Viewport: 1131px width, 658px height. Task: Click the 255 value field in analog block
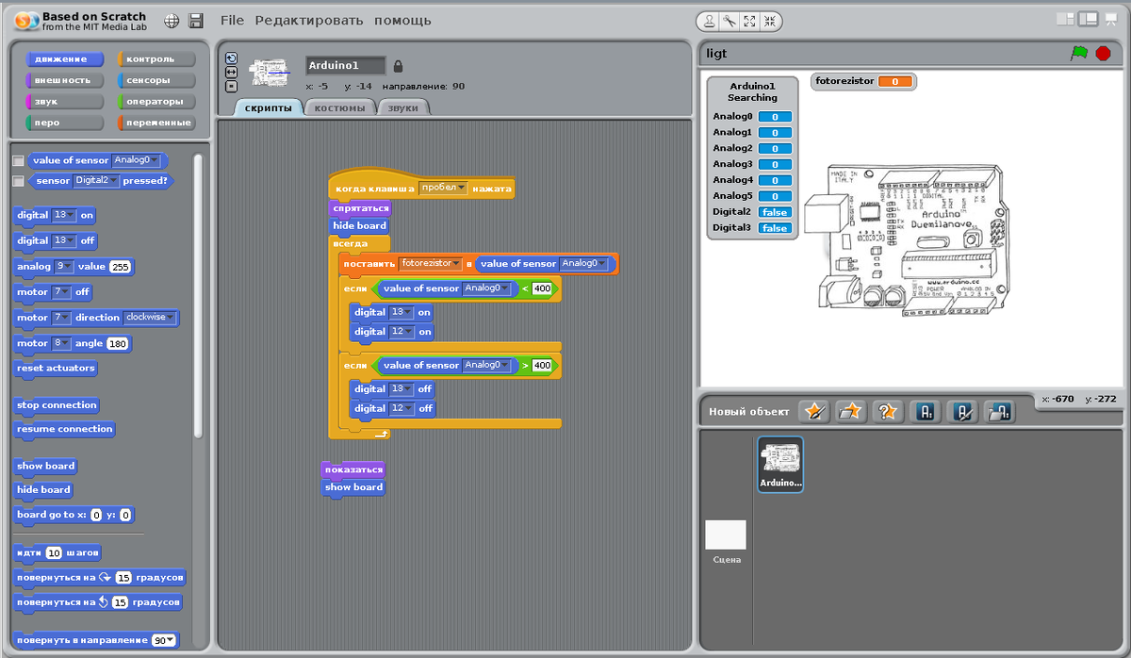(x=120, y=267)
